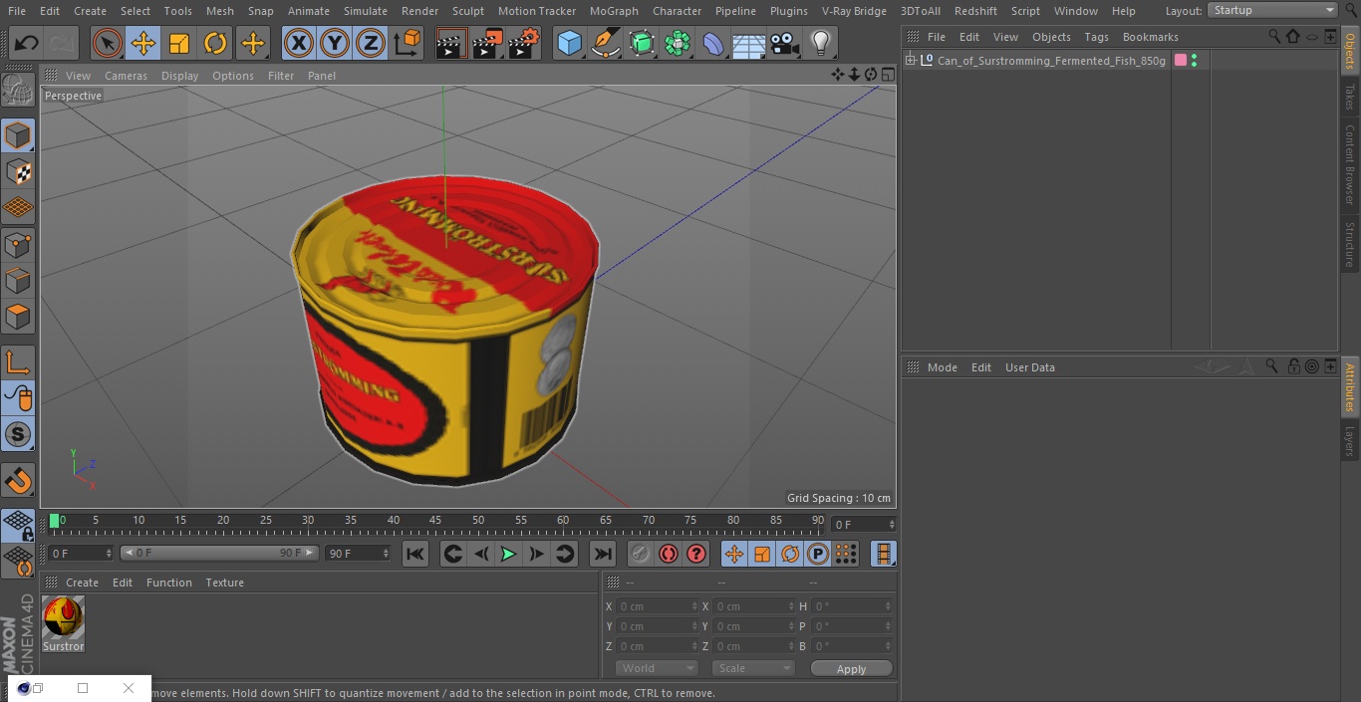Screen dimensions: 1361x702
Task: Add a Floor scene object
Action: click(x=748, y=43)
